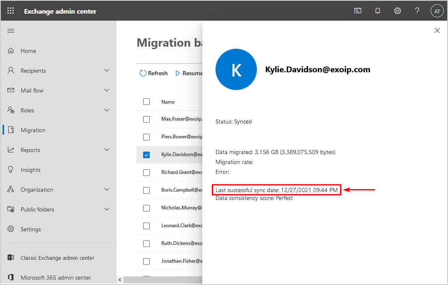The image size is (448, 285).
Task: Select all mailboxes with the header checkbox
Action: click(146, 102)
